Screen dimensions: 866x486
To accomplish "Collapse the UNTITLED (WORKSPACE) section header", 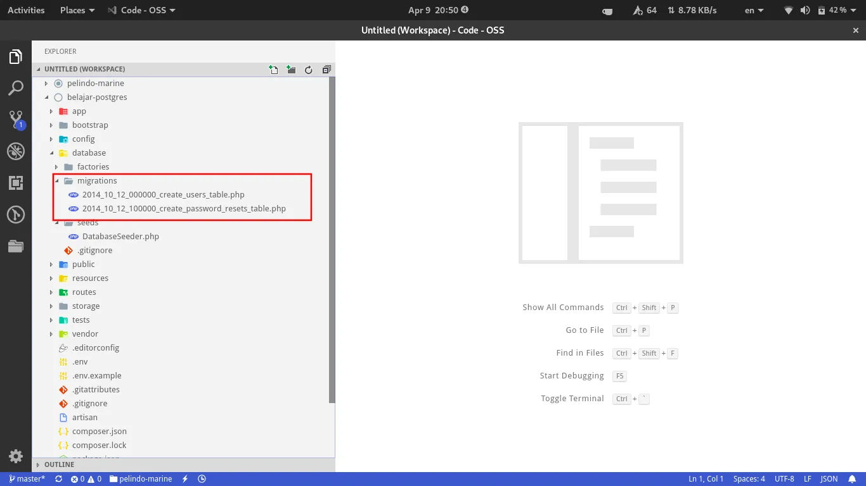I will click(84, 69).
